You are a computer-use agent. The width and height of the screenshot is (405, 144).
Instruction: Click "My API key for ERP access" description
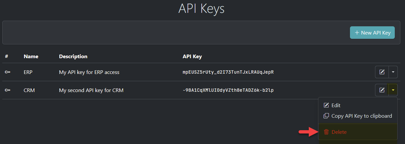[89, 72]
